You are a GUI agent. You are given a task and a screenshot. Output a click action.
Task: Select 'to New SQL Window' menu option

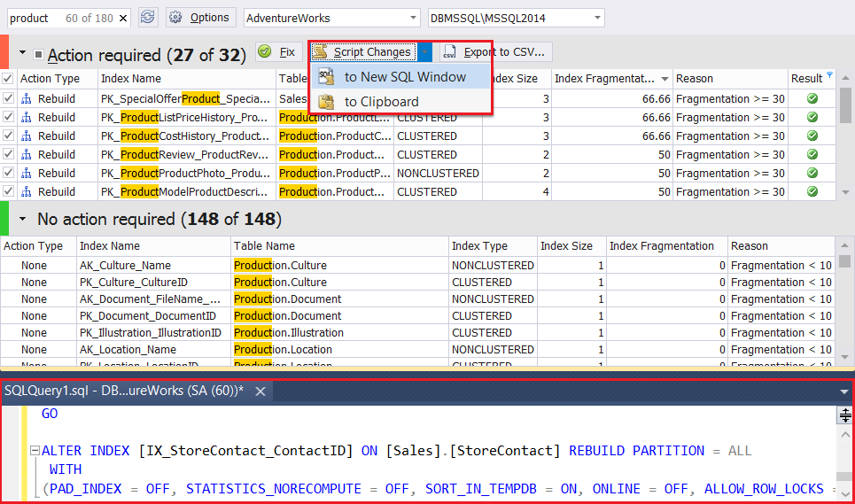tap(405, 77)
